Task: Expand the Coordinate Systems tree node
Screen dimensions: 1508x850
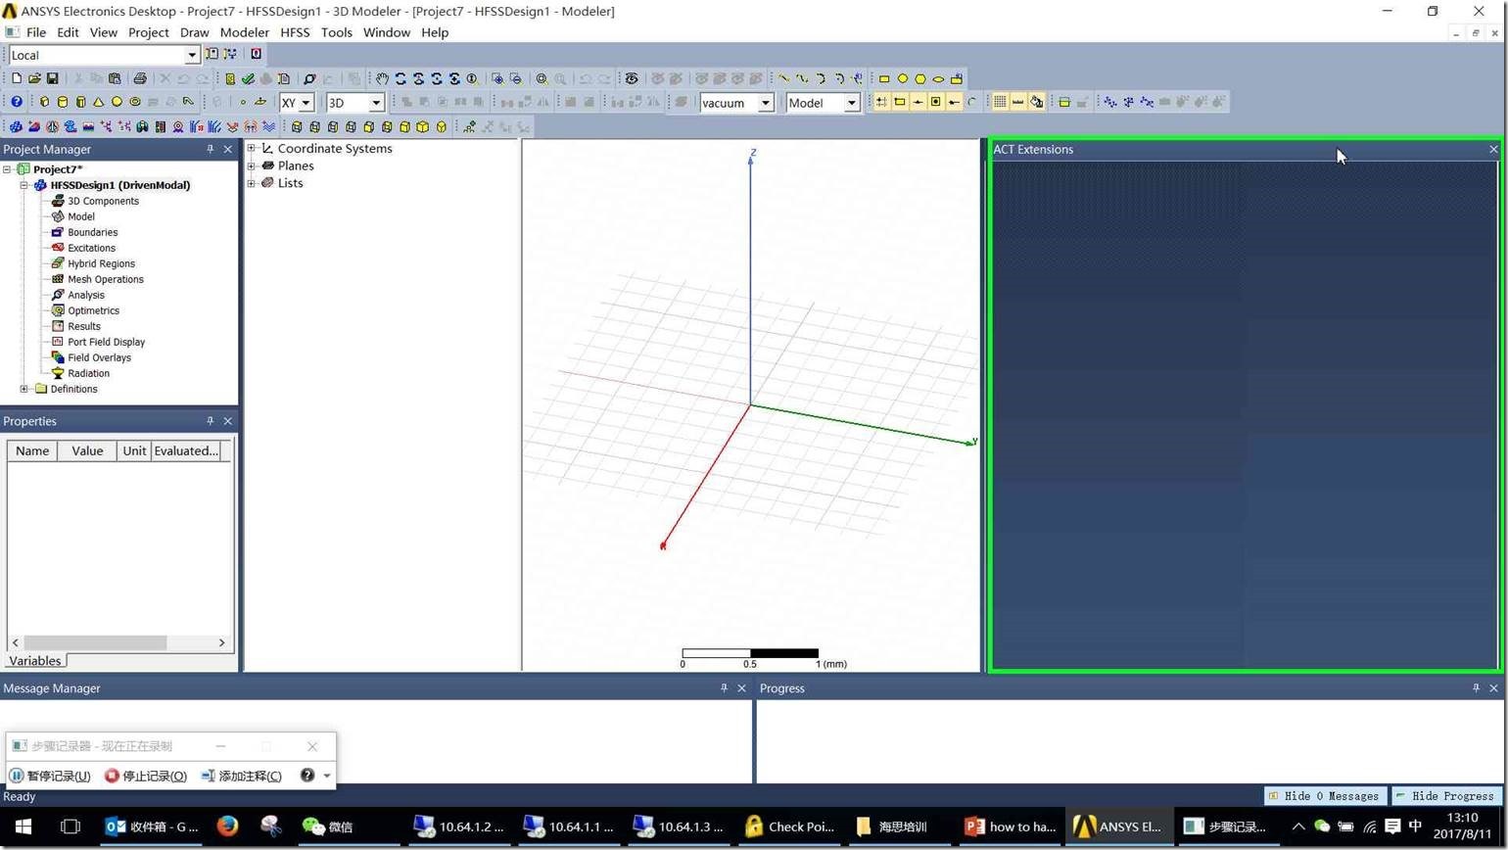Action: coord(252,149)
